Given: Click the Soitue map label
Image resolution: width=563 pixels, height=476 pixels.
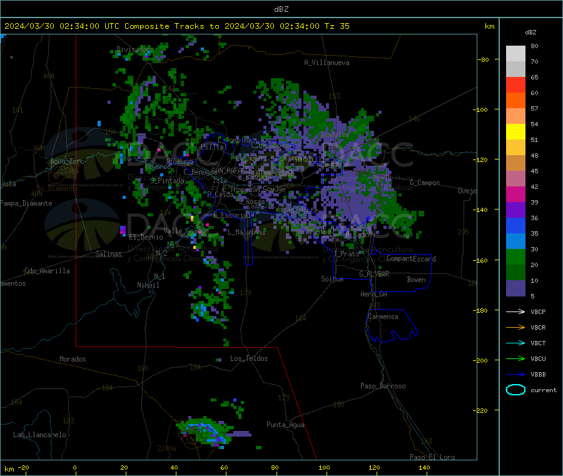Looking at the screenshot, I should 332,279.
